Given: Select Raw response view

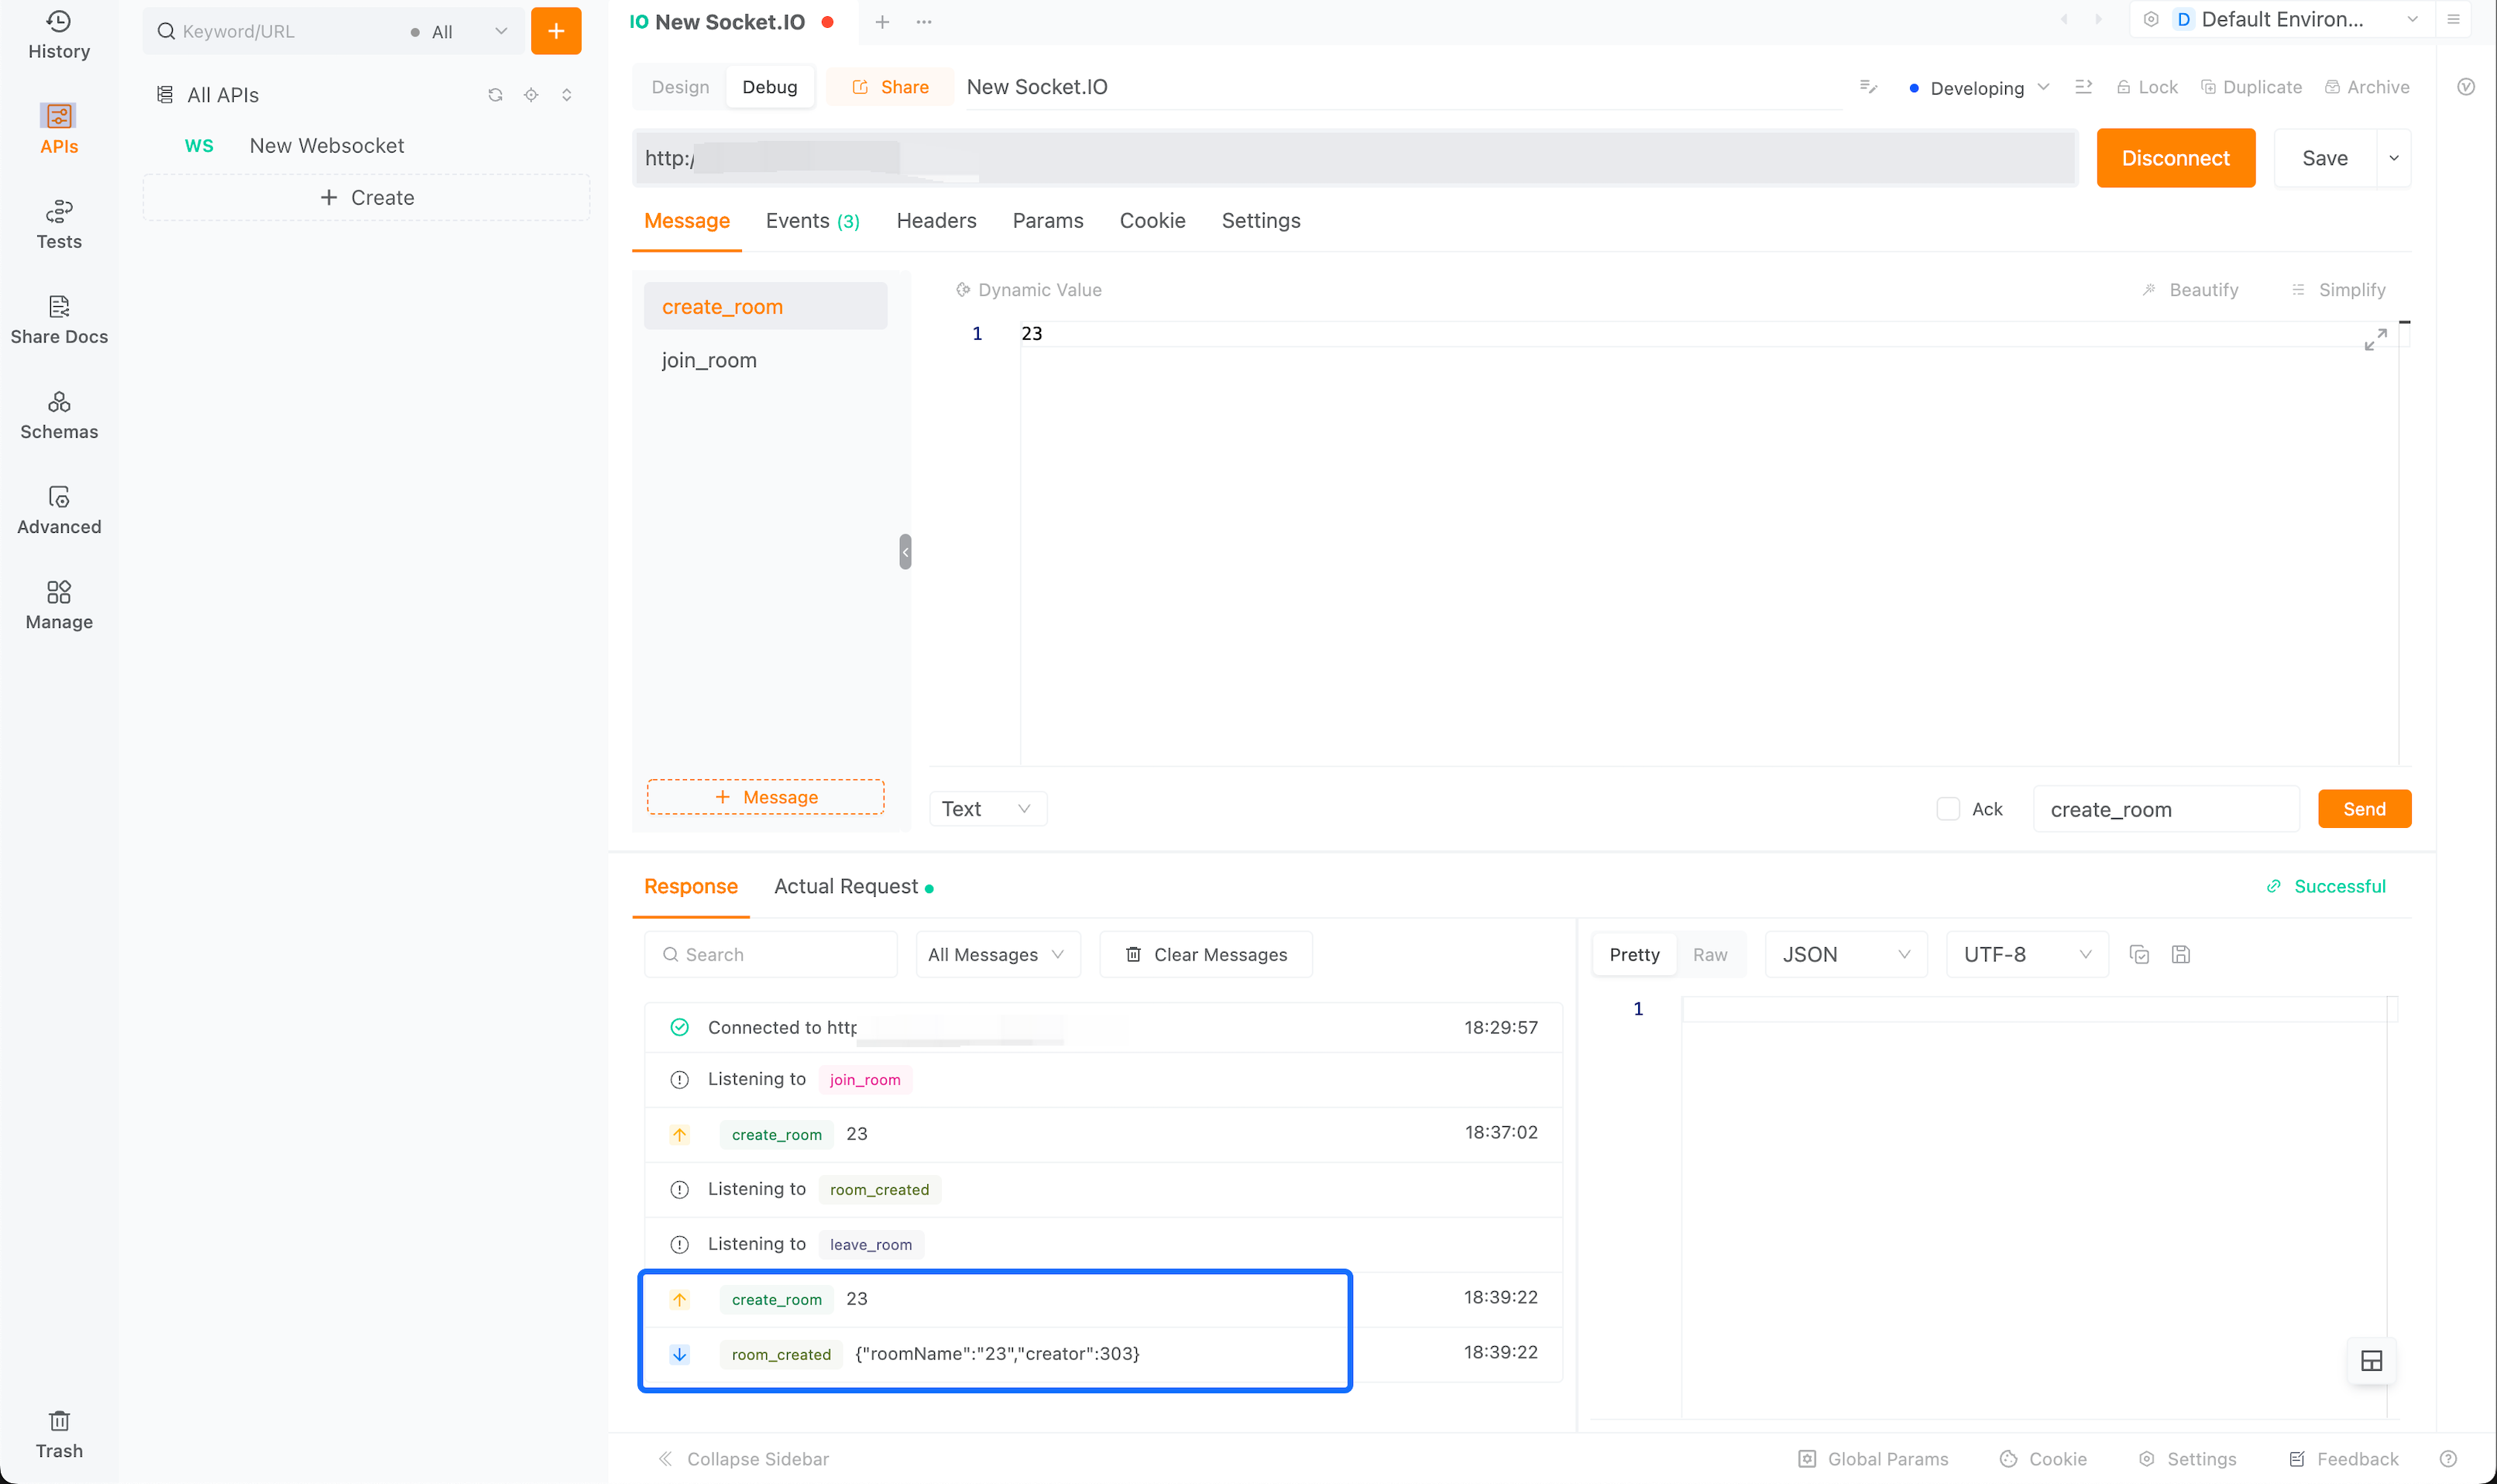Looking at the screenshot, I should tap(1709, 954).
